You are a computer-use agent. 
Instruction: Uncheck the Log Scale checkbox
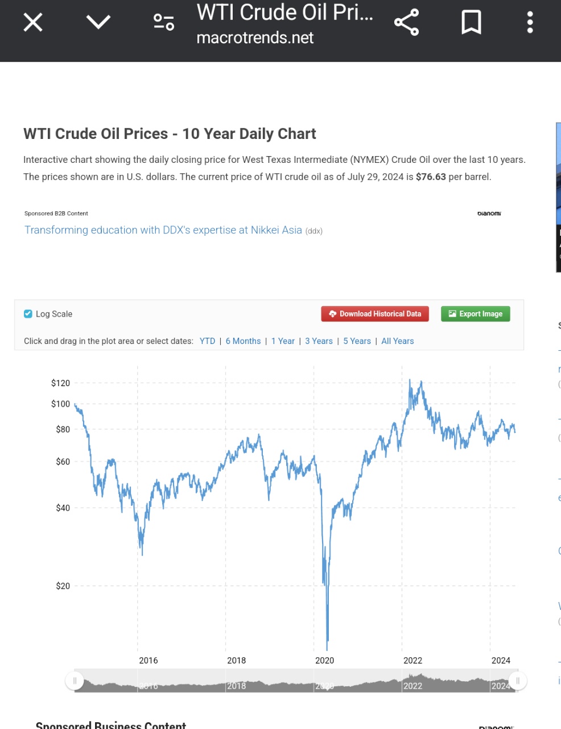click(x=28, y=314)
